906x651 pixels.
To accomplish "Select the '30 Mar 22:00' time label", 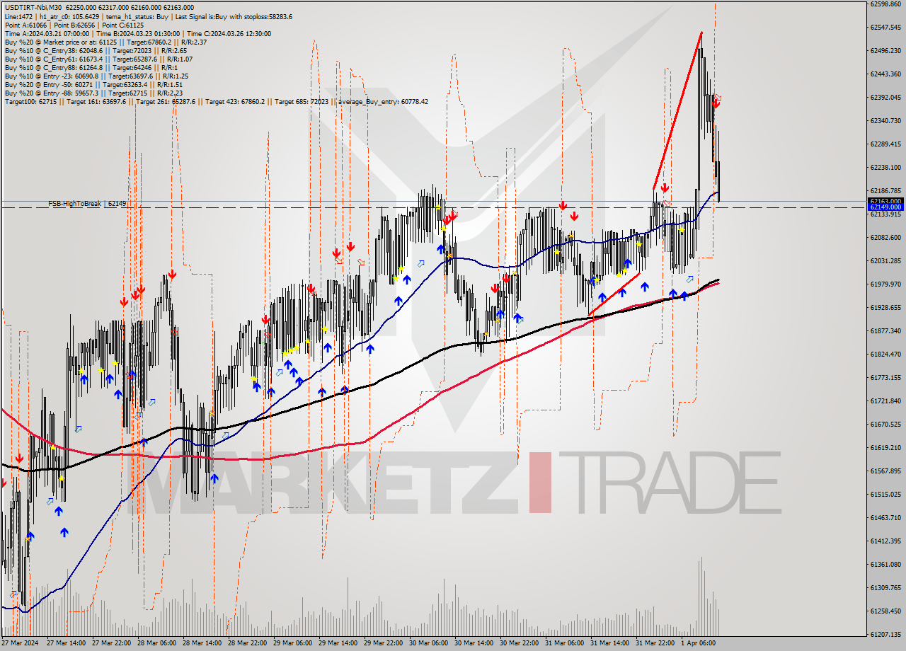I will tap(520, 643).
